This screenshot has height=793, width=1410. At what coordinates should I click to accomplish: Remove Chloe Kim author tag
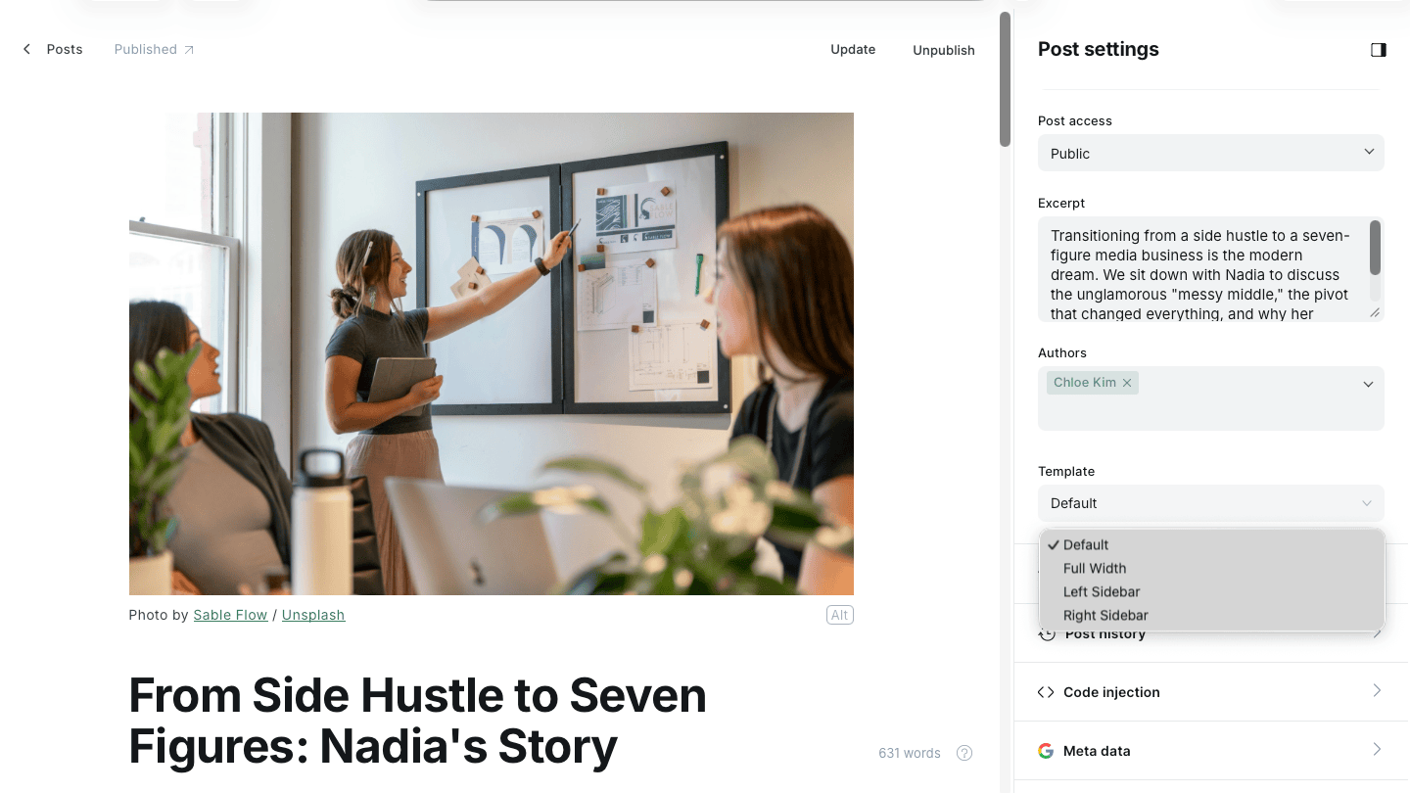pos(1127,383)
